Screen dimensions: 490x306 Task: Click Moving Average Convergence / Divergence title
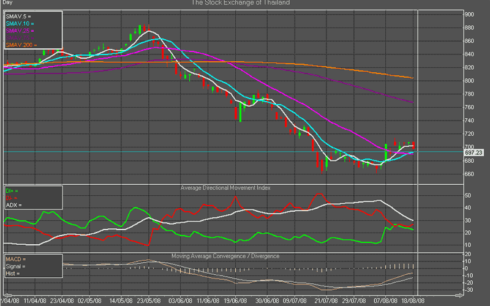tap(225, 256)
